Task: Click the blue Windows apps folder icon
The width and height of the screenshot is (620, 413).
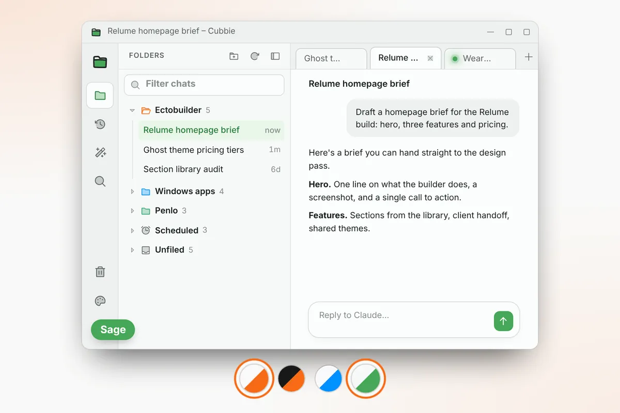Action: pos(146,192)
